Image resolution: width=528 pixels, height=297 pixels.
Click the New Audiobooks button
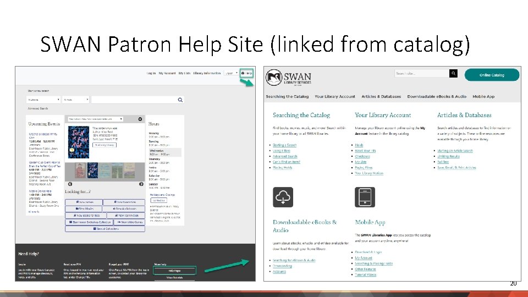click(x=124, y=209)
